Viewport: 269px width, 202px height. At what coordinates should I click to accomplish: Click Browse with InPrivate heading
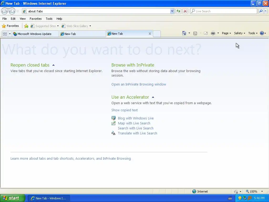tap(133, 65)
